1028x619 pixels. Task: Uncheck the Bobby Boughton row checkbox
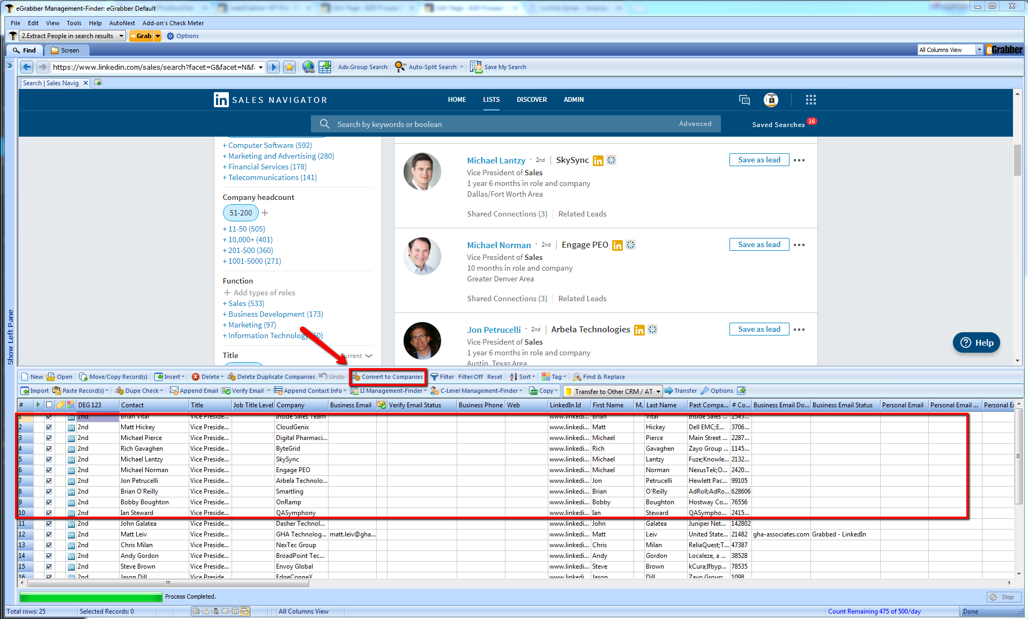coord(49,502)
